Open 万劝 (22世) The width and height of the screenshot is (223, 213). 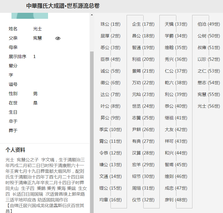click(x=143, y=83)
